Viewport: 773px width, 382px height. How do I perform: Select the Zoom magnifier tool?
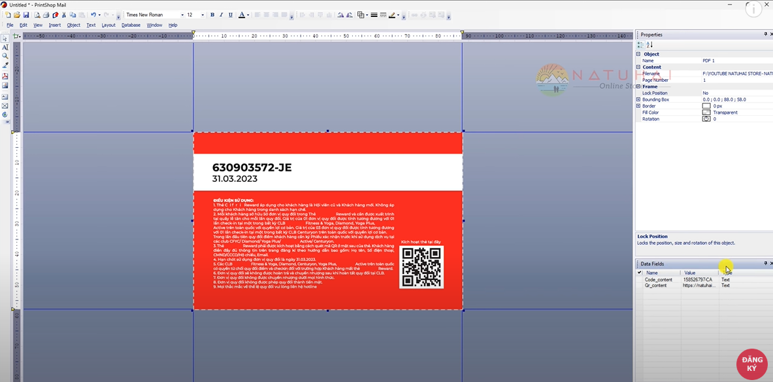click(5, 55)
